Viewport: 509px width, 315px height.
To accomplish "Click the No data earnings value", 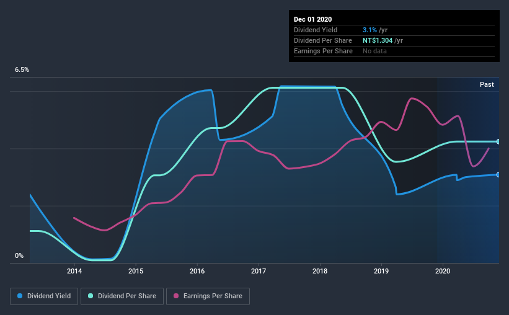I will [x=374, y=51].
